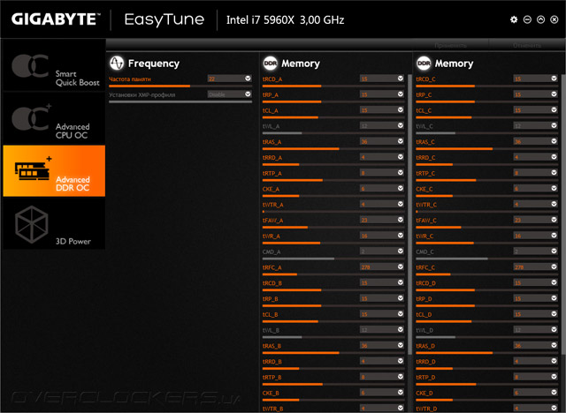Click the CMD_A label
The width and height of the screenshot is (566, 413).
pyautogui.click(x=272, y=252)
